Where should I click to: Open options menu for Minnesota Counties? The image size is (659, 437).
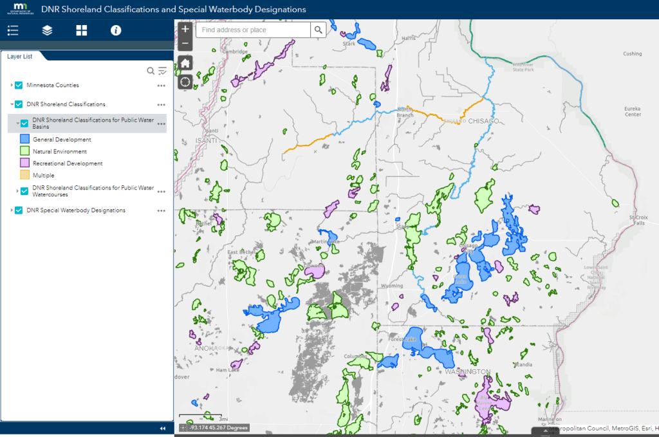tap(162, 86)
